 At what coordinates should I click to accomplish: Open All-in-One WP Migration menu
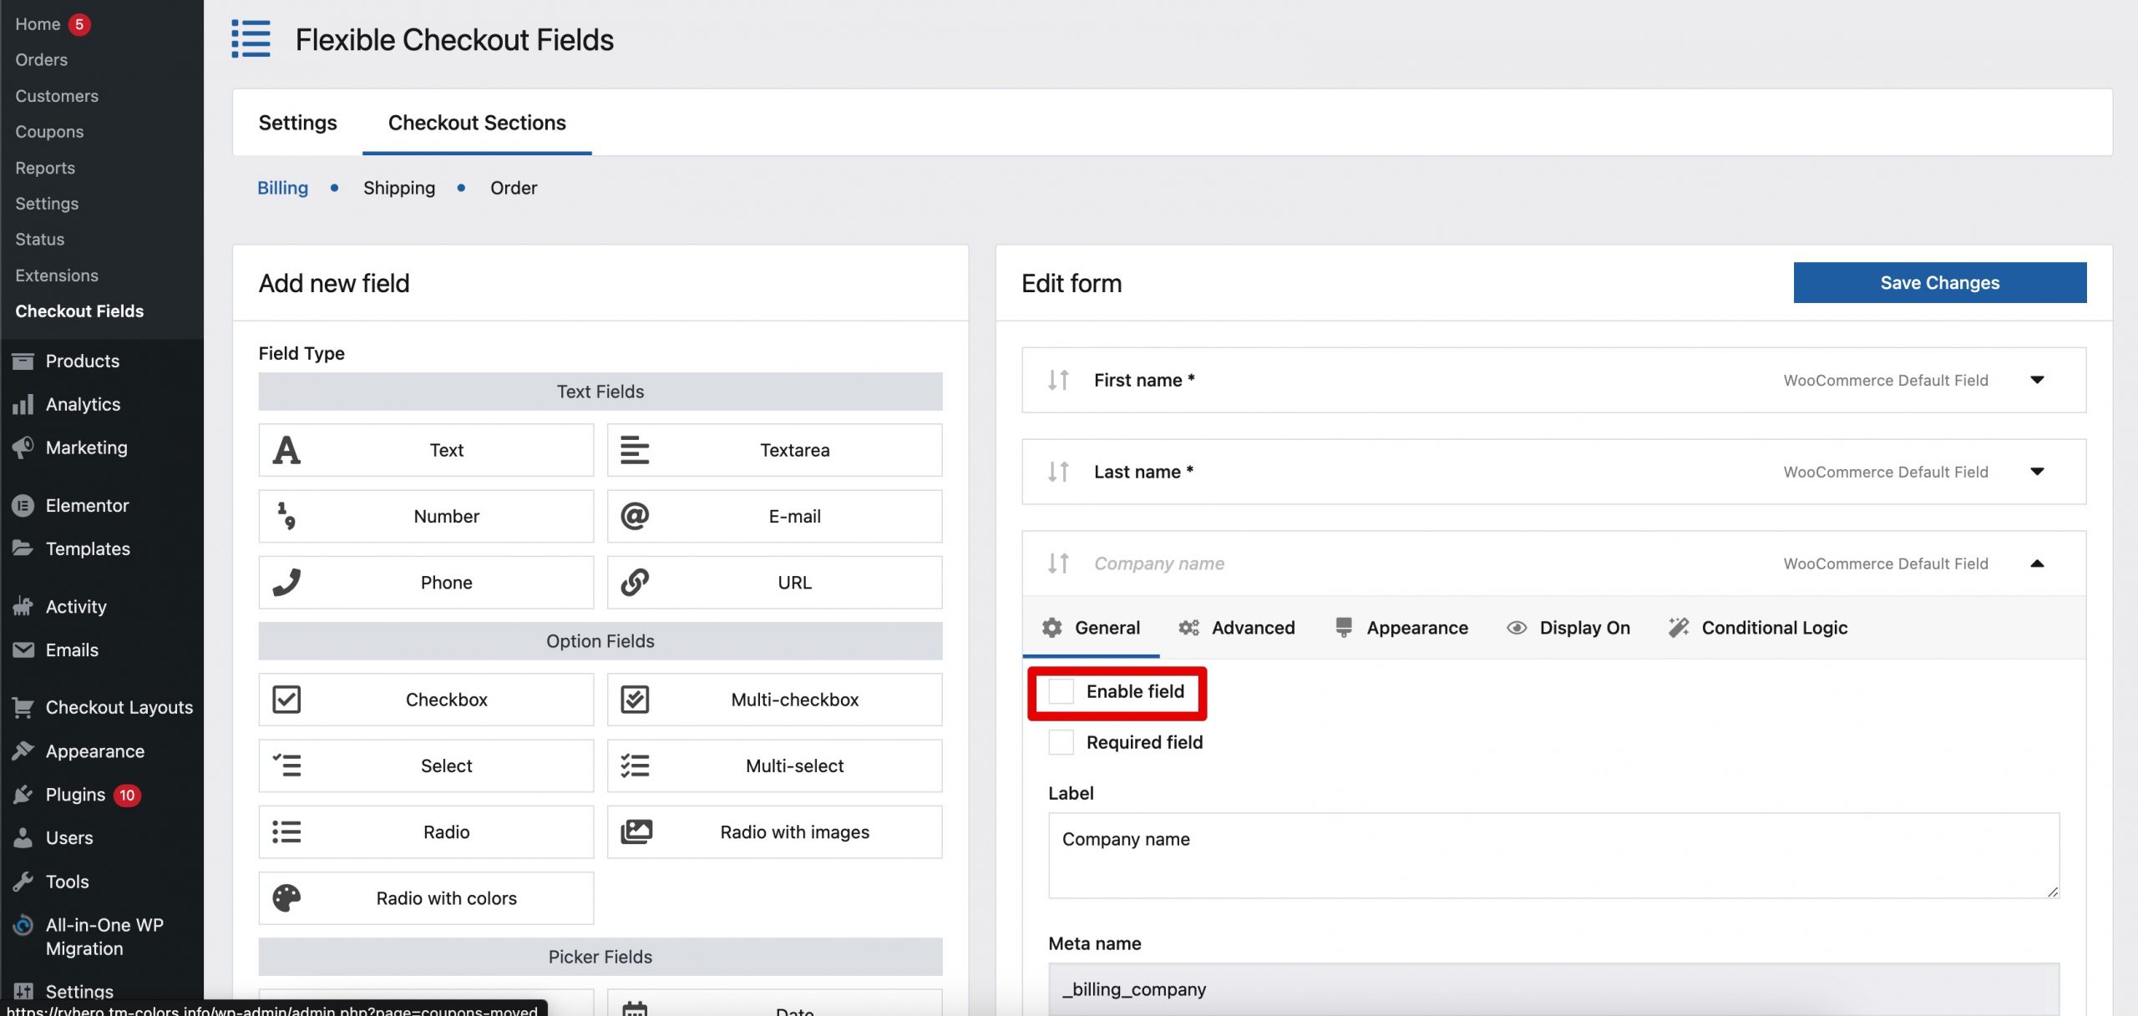[101, 936]
